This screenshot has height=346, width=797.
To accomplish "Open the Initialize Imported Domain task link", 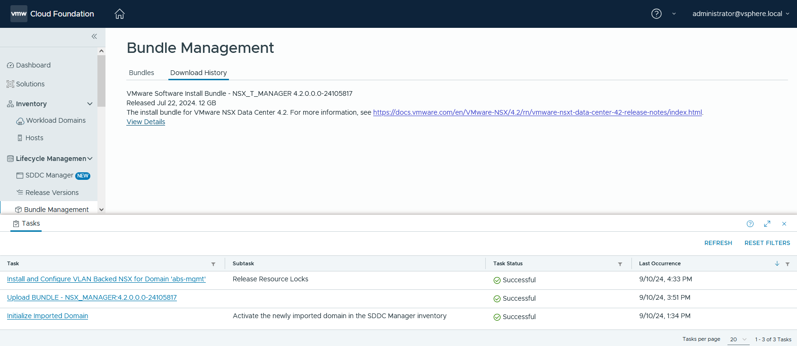I will (x=47, y=316).
